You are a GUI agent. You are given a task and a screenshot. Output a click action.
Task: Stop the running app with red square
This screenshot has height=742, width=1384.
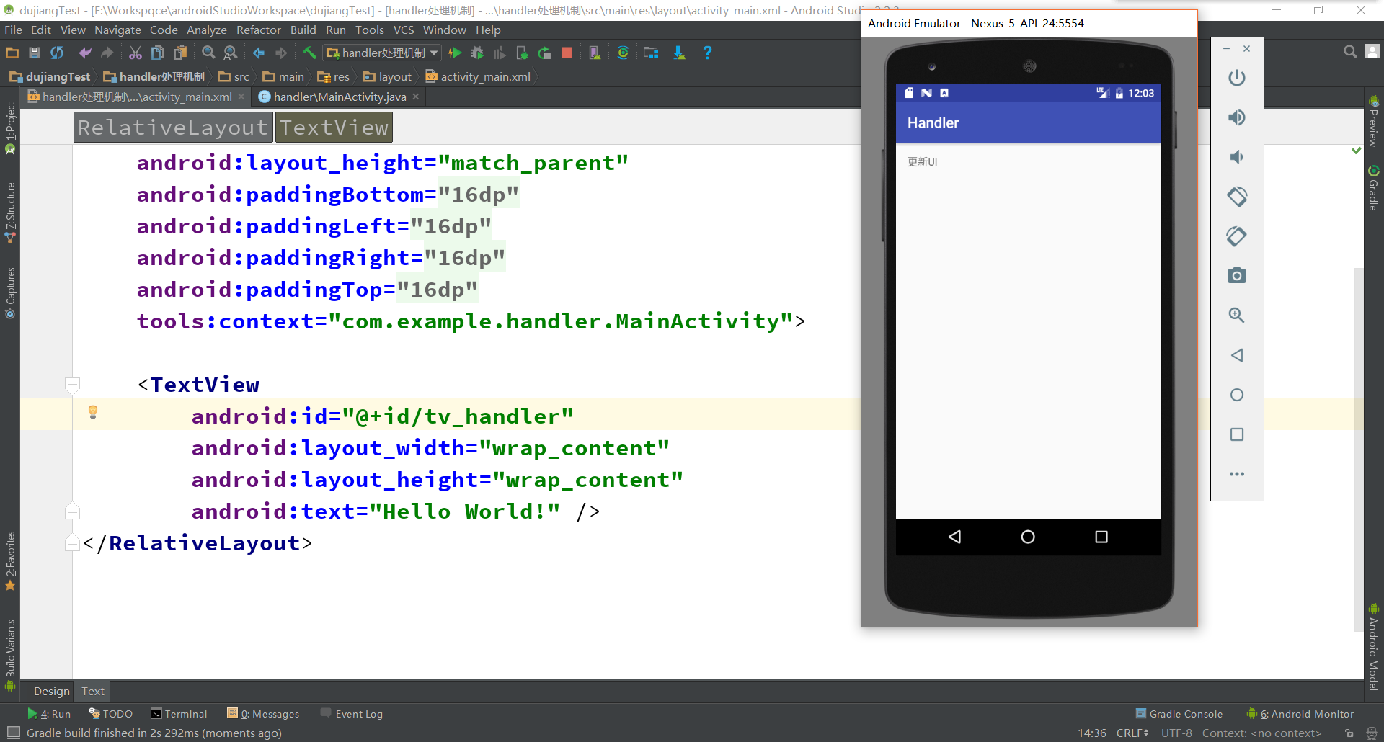coord(567,53)
